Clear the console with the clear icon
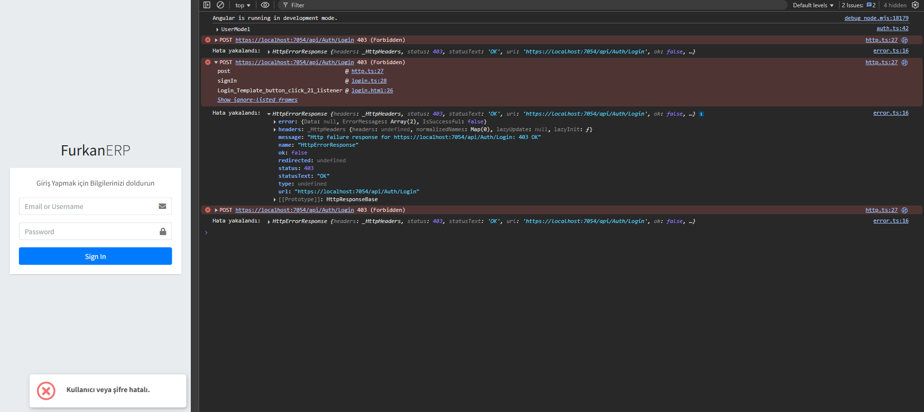This screenshot has height=412, width=924. tap(220, 5)
